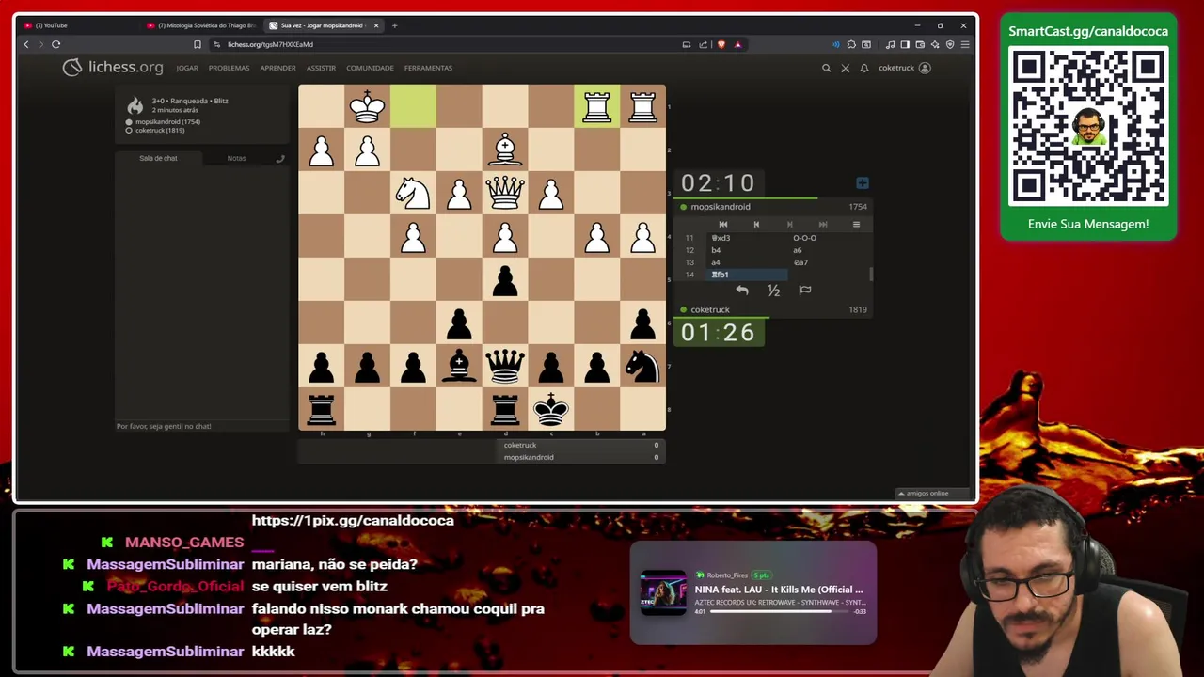Open the board hamburger menu
The image size is (1204, 677).
click(856, 224)
